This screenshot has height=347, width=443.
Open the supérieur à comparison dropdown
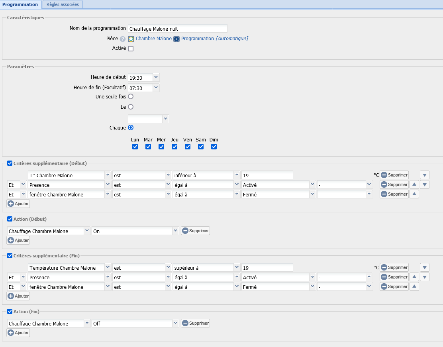237,268
